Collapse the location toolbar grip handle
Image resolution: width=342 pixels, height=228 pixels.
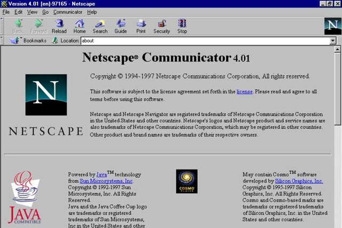(x=2, y=41)
